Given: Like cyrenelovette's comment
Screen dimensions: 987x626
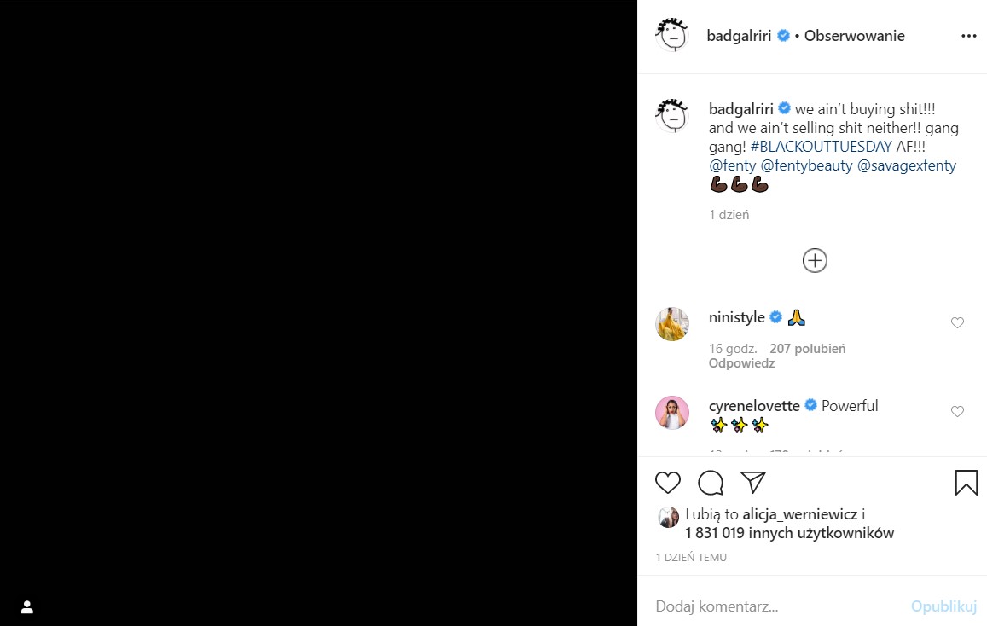Looking at the screenshot, I should (x=957, y=411).
